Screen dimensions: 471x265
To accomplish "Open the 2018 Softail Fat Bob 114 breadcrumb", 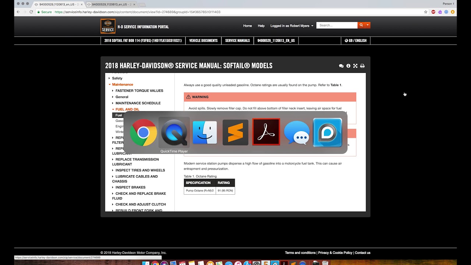I will pos(143,40).
